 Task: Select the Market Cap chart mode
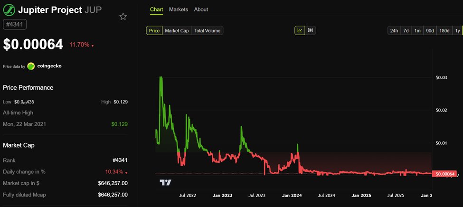pyautogui.click(x=177, y=31)
